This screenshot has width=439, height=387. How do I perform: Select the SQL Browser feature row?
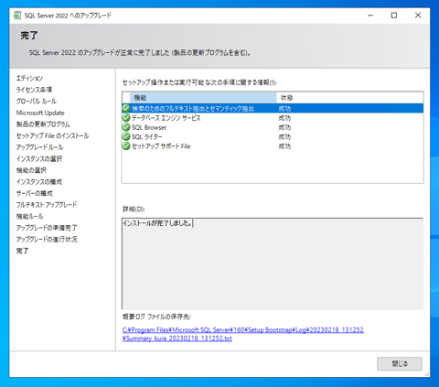point(273,127)
